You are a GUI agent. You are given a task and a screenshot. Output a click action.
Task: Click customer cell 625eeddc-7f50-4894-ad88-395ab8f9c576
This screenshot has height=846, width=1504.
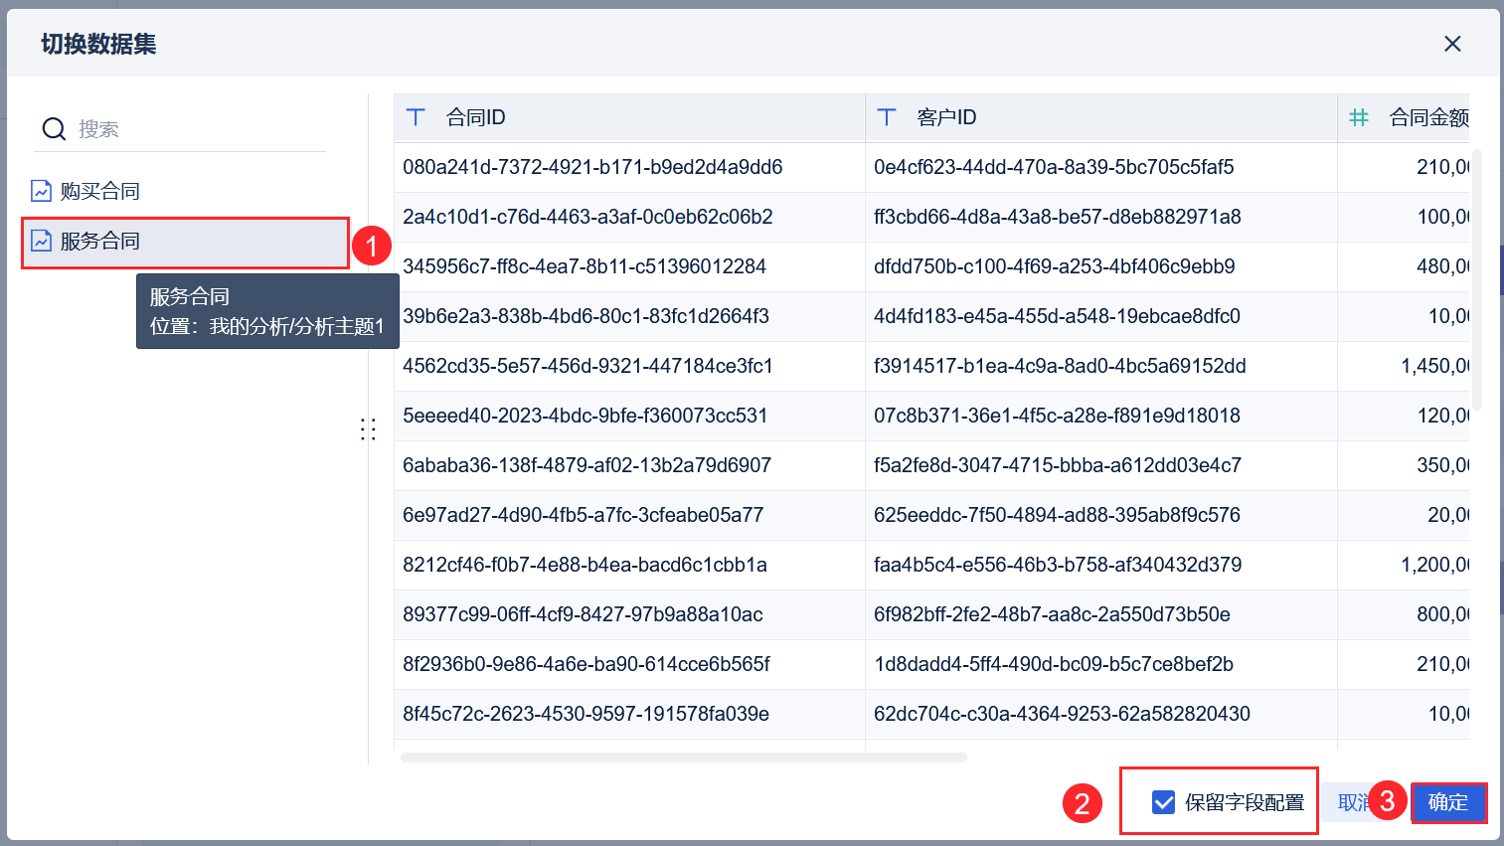pyautogui.click(x=1101, y=515)
